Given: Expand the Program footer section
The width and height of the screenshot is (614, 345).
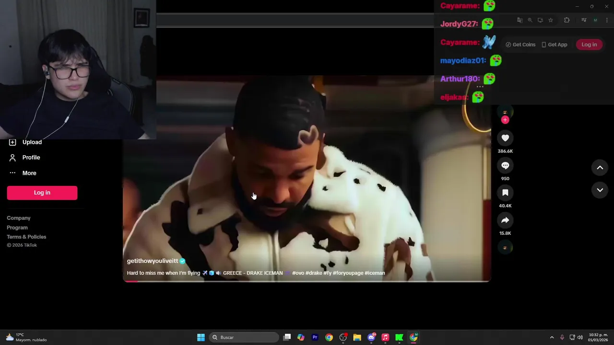Looking at the screenshot, I should 17,228.
